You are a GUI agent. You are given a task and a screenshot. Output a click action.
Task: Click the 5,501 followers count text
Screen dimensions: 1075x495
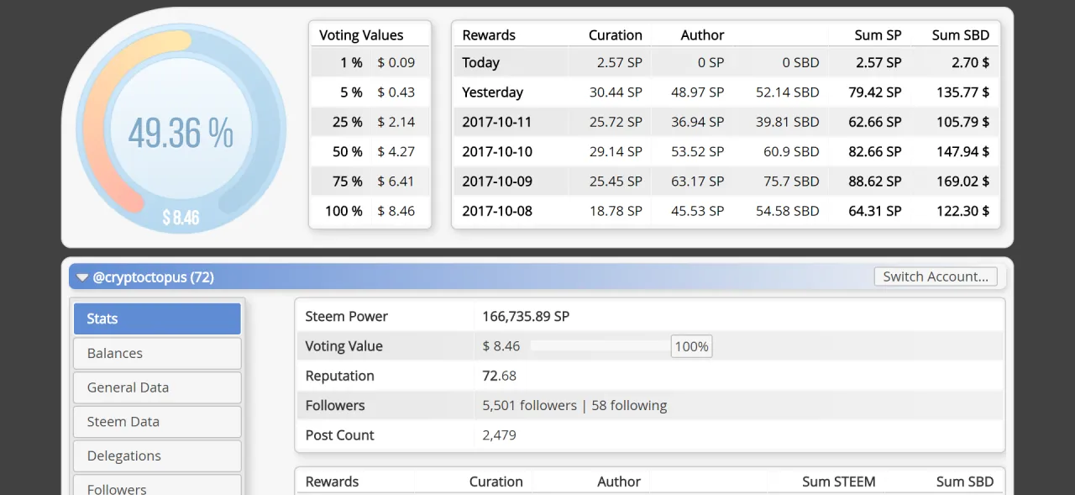tap(529, 405)
